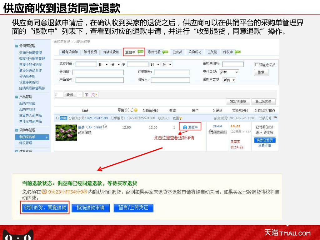
Task: Click the previous page arrow button
Action: click(x=80, y=95)
